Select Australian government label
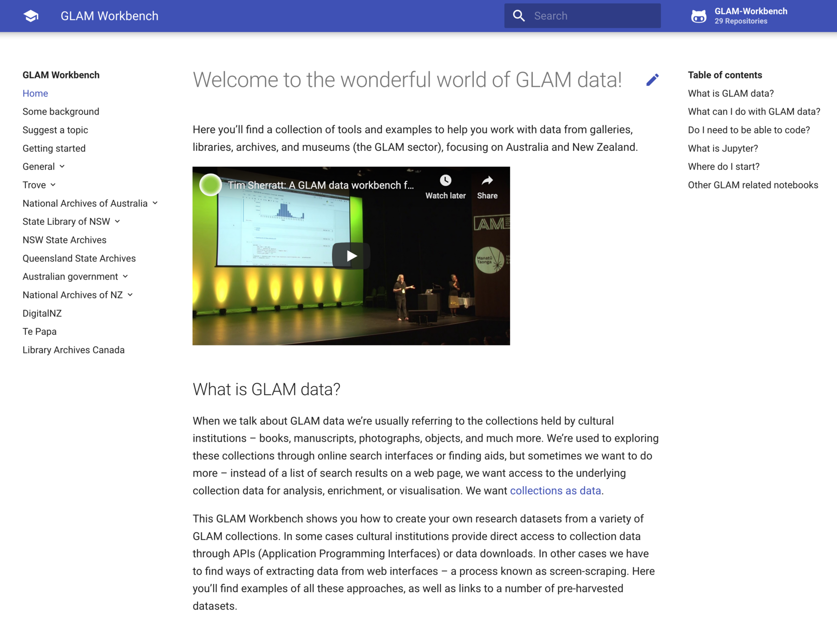 coord(70,277)
